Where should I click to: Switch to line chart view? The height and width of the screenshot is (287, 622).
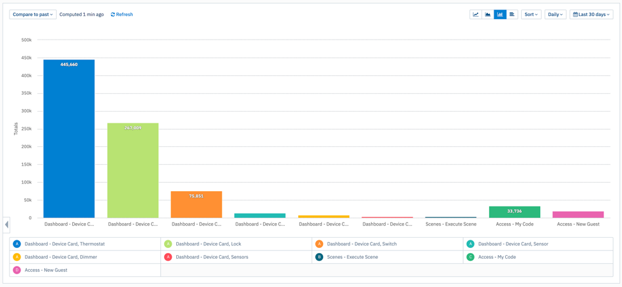tap(476, 14)
